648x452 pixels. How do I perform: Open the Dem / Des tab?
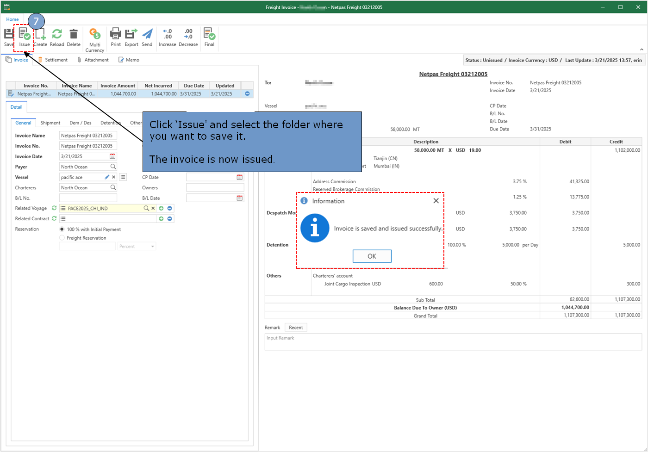pyautogui.click(x=80, y=123)
